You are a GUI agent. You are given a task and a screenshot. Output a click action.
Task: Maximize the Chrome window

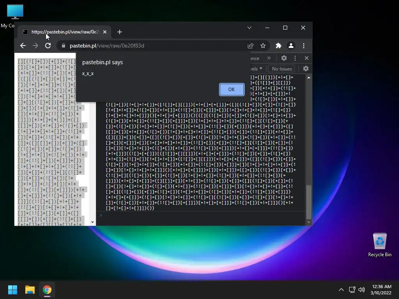(285, 28)
